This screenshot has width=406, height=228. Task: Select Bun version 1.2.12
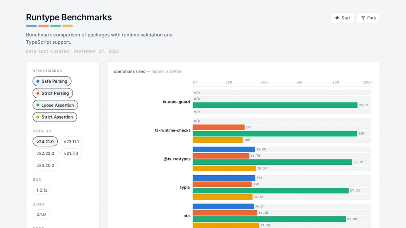coord(42,190)
